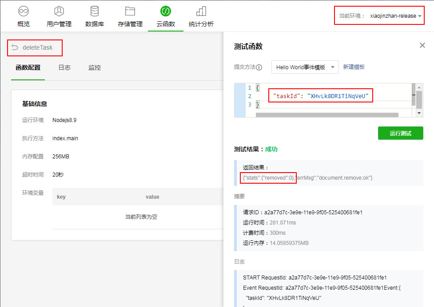This screenshot has width=434, height=307.
Task: Open 统计分析 statistics chart icon
Action: [x=201, y=11]
